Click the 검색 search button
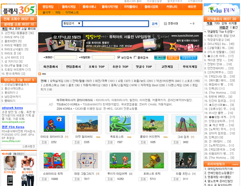This screenshot has height=186, width=241. click(155, 24)
